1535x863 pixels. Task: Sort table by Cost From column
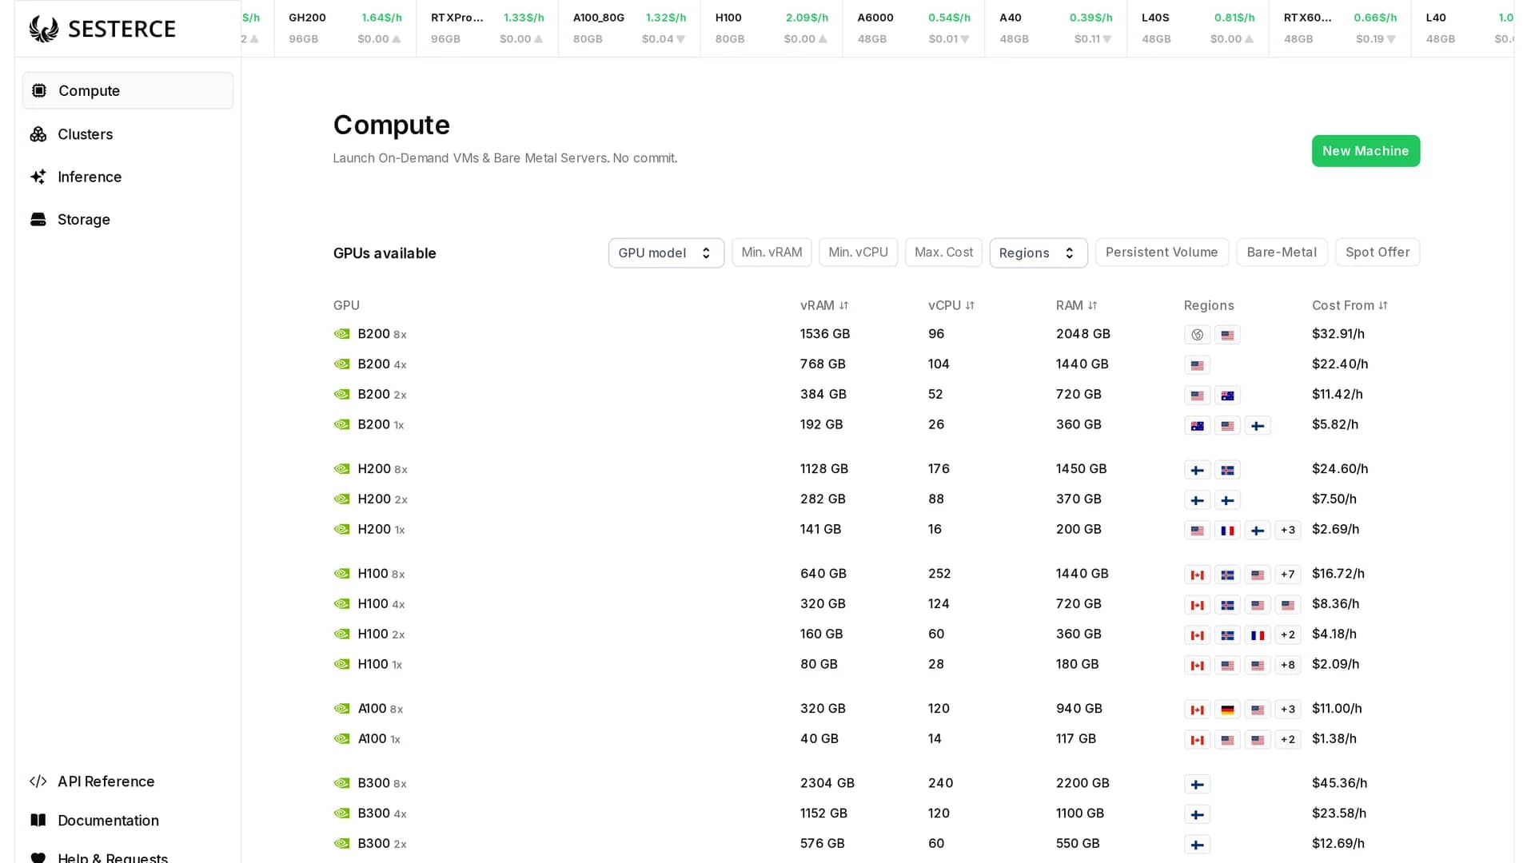coord(1350,305)
